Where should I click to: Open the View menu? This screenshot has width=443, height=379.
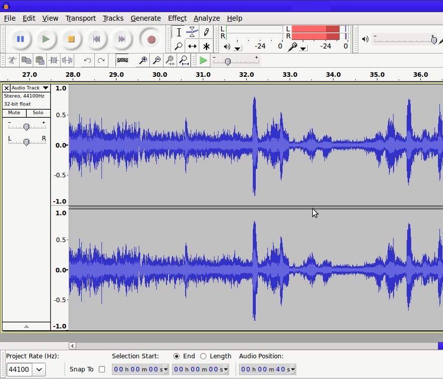click(50, 18)
